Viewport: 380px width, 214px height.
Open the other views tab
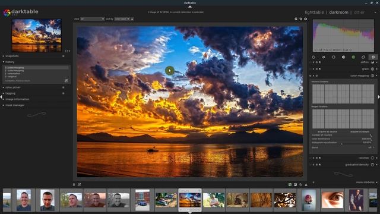pyautogui.click(x=359, y=12)
